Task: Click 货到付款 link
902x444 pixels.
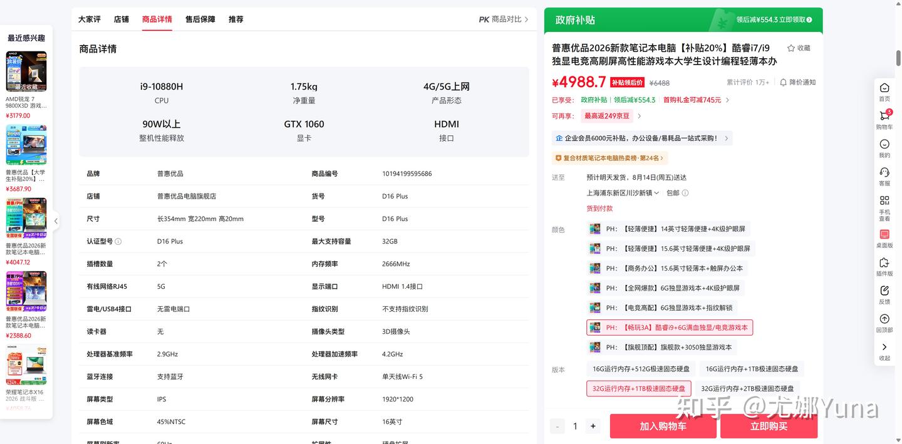Action: pos(599,209)
